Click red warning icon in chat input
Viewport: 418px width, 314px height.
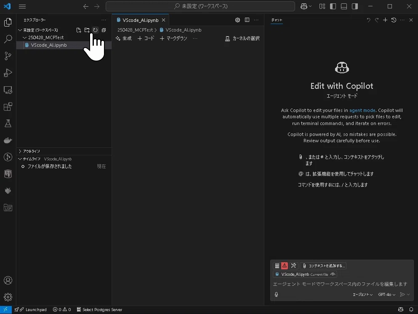pos(285,266)
